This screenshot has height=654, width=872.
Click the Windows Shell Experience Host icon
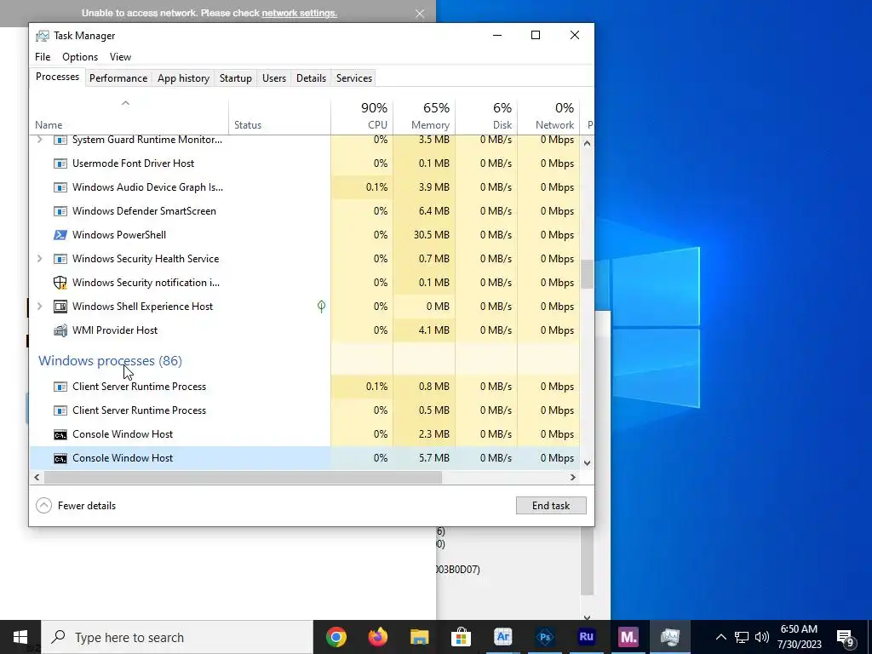(x=60, y=307)
